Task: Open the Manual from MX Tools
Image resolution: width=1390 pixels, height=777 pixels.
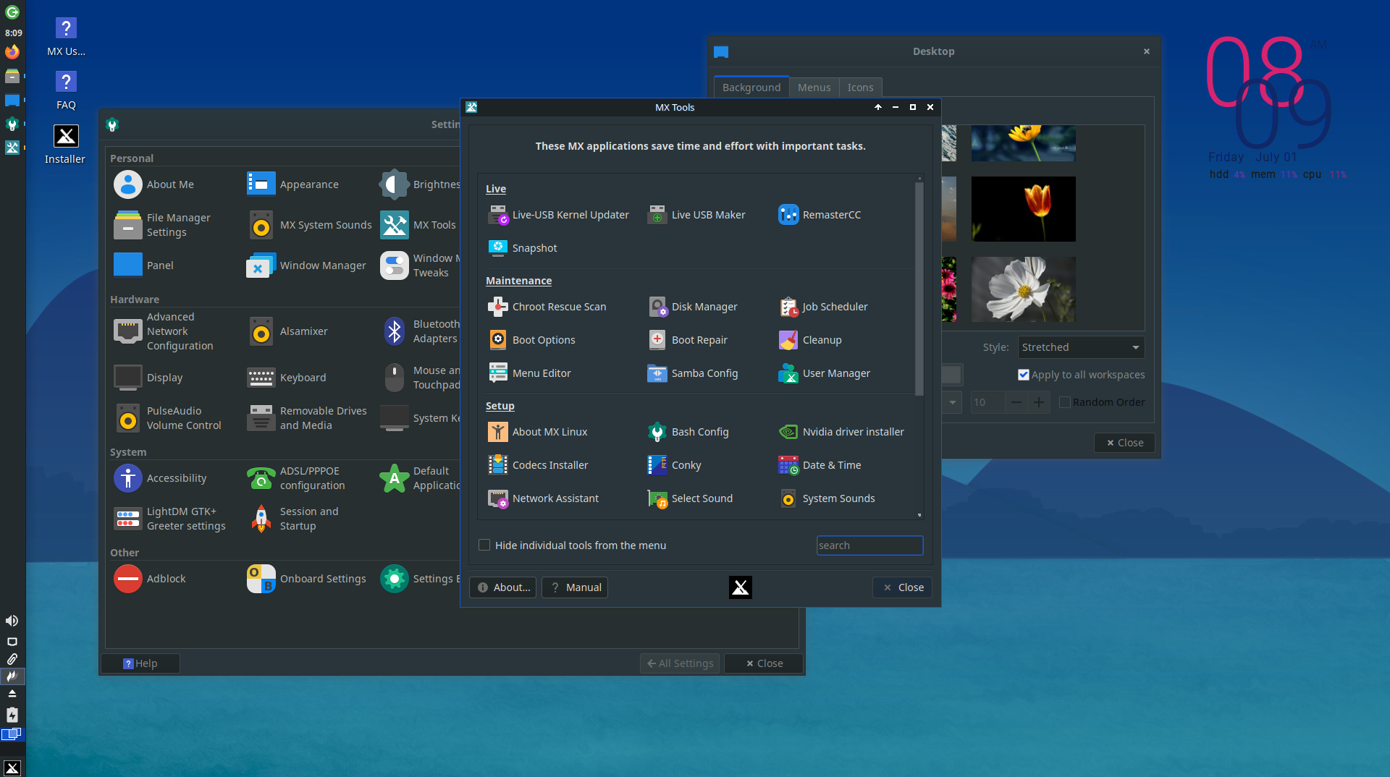Action: pos(576,587)
